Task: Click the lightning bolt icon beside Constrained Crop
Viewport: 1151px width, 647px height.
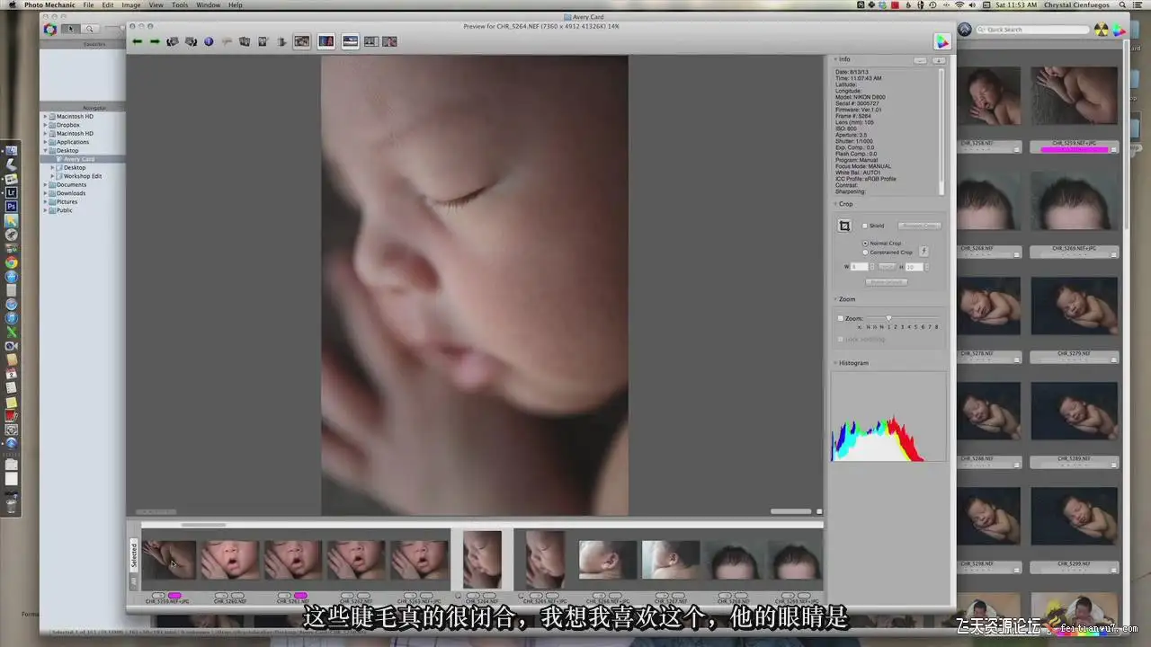Action: point(923,252)
